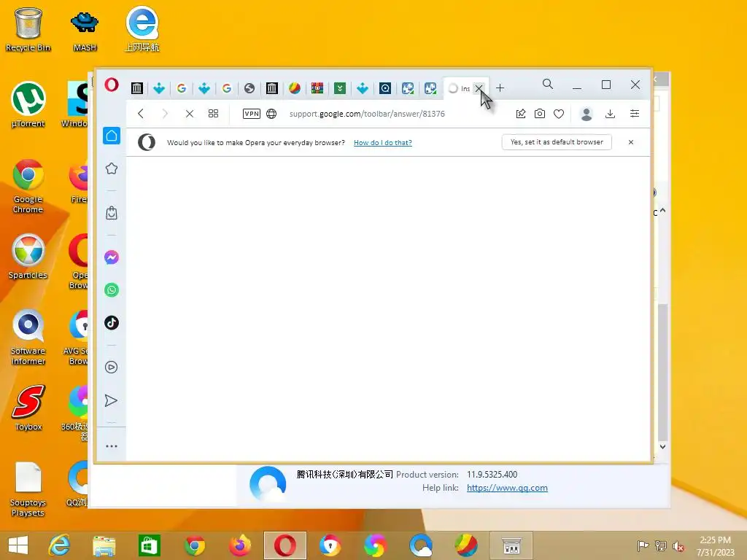Open the Opera main menu logo
Screen dimensions: 747x560
point(112,85)
